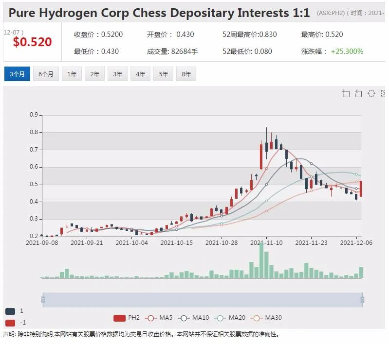Toggle MA30 line in chart legend
The width and height of the screenshot is (389, 344).
tap(266, 318)
